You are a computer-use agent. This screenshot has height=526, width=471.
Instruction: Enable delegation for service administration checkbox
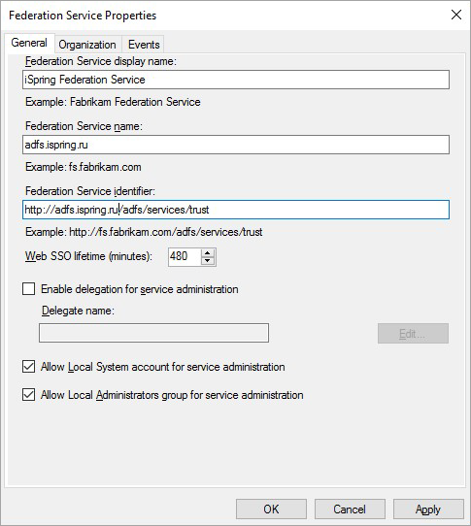pos(28,289)
